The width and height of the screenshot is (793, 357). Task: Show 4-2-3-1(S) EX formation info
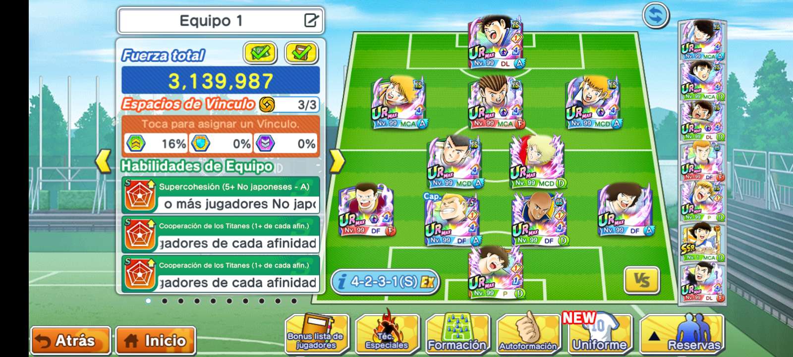coord(385,282)
